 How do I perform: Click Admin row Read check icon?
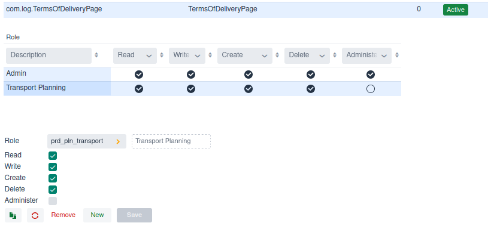point(139,75)
